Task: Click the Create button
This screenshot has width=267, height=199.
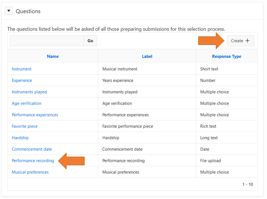Action: click(240, 40)
